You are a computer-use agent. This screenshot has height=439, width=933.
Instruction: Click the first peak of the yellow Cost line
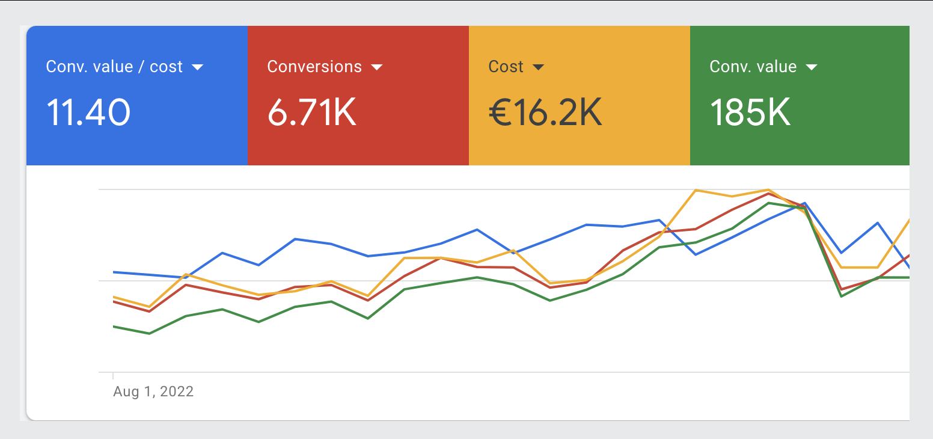[186, 274]
